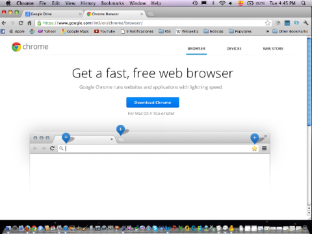Open the Notificaciones bookmark
The width and height of the screenshot is (312, 234).
coord(137,31)
